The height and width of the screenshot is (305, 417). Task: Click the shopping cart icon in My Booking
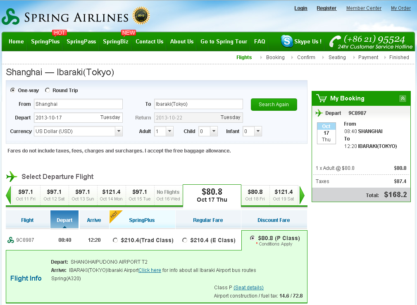click(321, 98)
